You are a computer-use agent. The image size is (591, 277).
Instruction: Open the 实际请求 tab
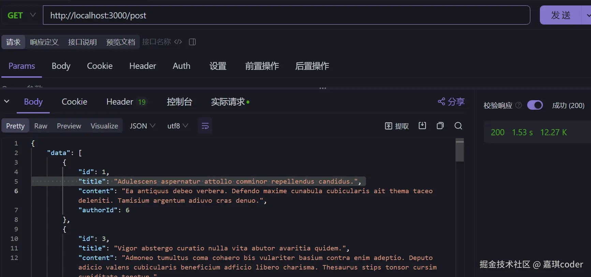[x=230, y=102]
